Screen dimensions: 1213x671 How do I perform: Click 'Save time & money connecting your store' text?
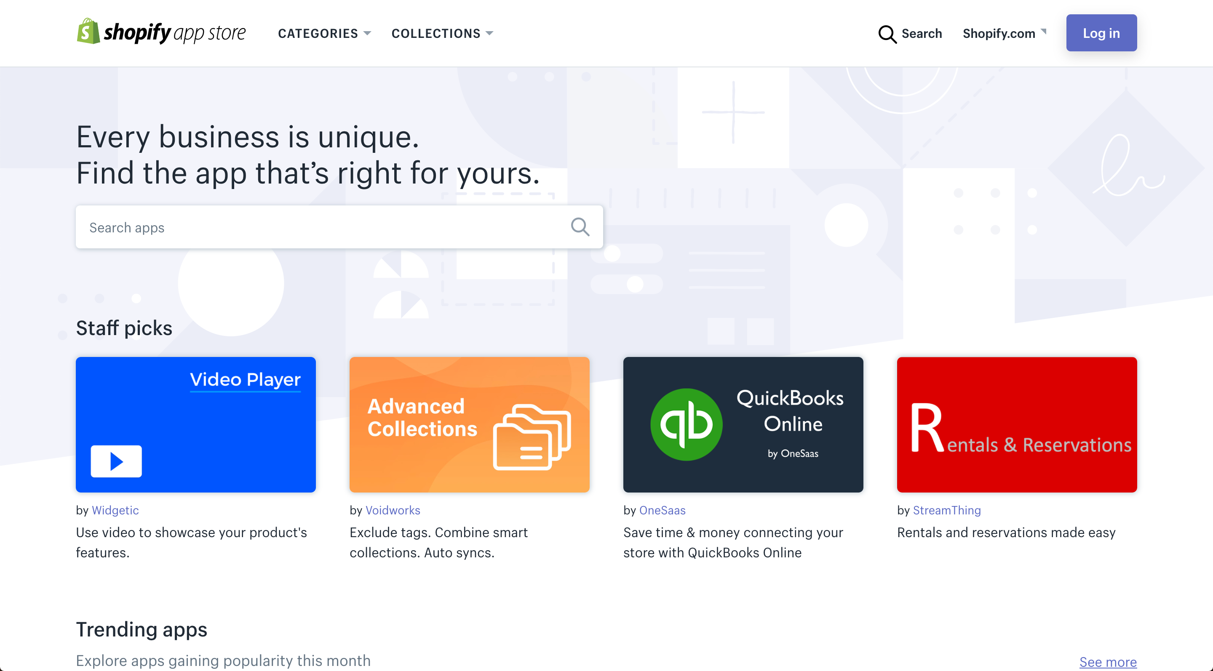pyautogui.click(x=733, y=542)
